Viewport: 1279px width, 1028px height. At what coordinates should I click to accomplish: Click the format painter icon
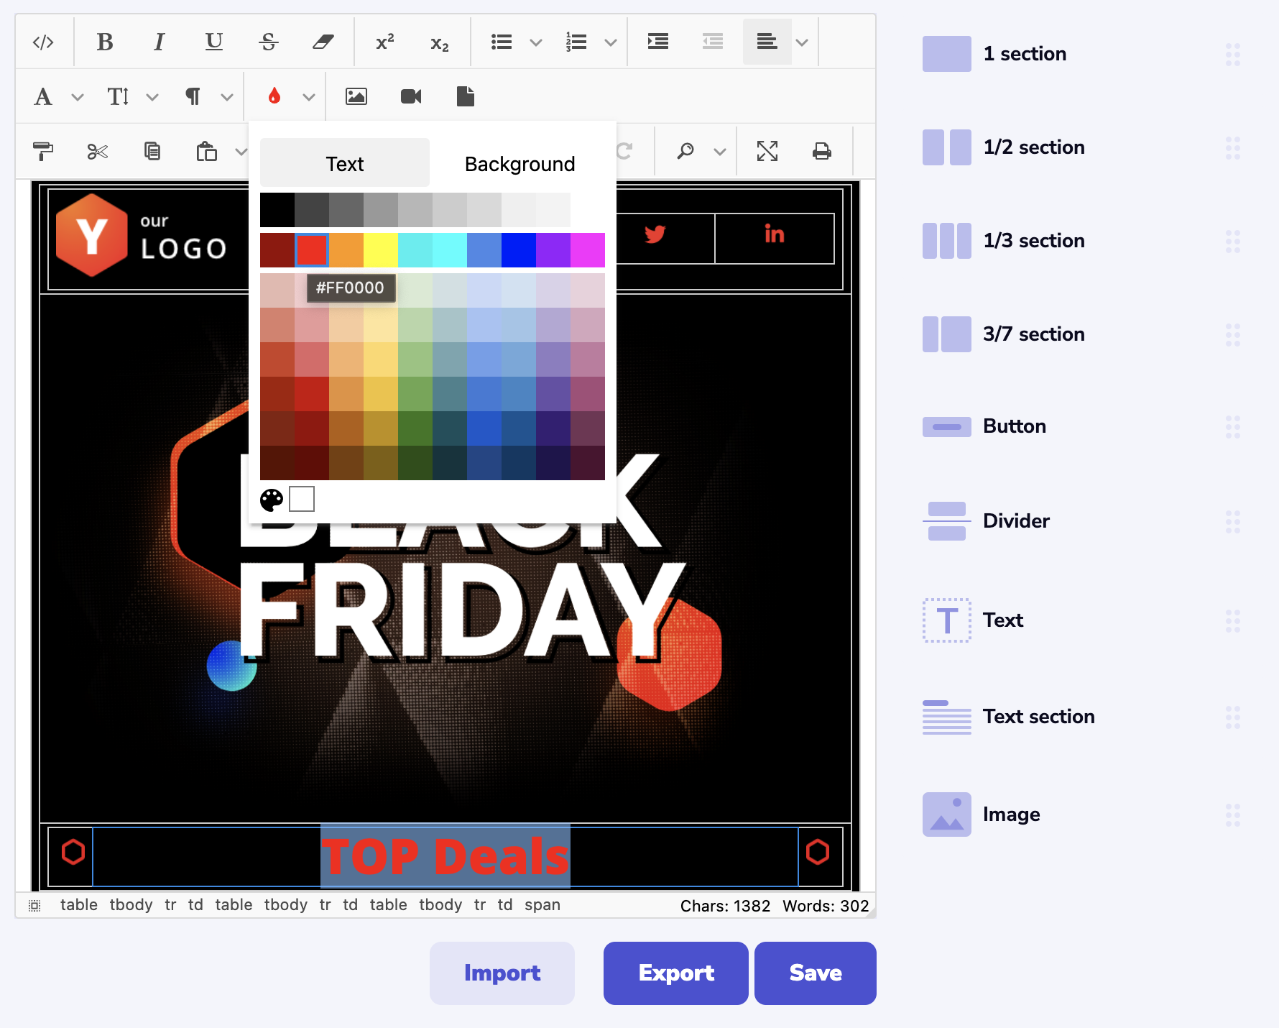click(x=43, y=151)
